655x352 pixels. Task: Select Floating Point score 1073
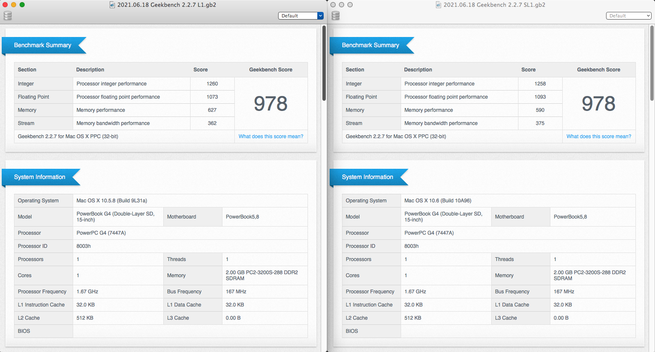[x=212, y=97]
